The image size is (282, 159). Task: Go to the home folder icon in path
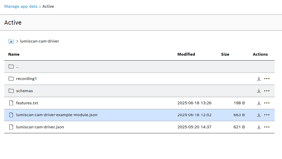point(11,41)
